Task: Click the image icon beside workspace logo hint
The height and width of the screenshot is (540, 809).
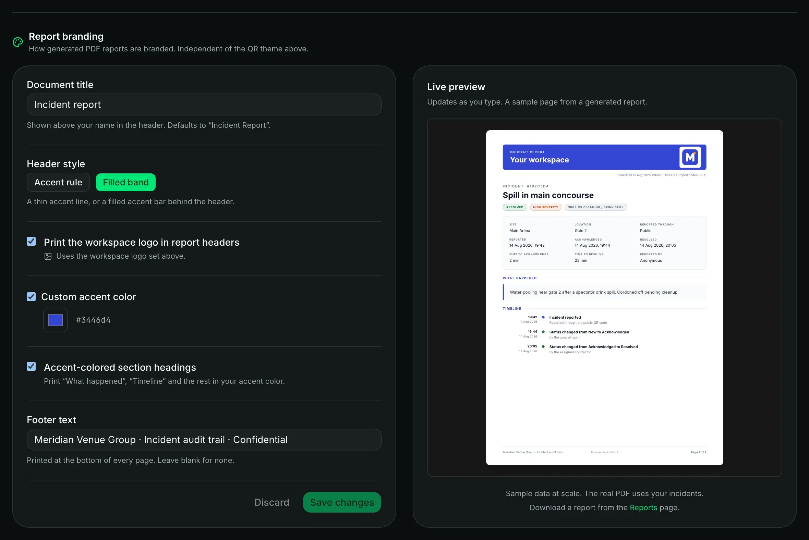Action: (48, 256)
